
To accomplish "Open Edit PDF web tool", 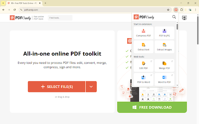I will pyautogui.click(x=144, y=65).
